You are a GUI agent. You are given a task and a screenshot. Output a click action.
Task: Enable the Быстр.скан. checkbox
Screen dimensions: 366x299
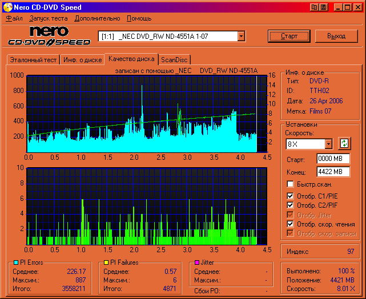coord(290,184)
